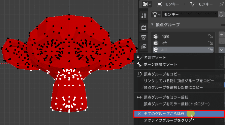Screen dimensions: 225x125
Task: Click the 頂点グループ panel drag grip
Action: 223,24
